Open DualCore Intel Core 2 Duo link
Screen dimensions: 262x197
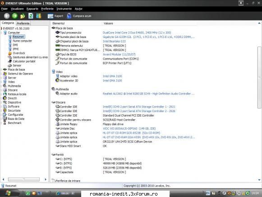[137, 33]
